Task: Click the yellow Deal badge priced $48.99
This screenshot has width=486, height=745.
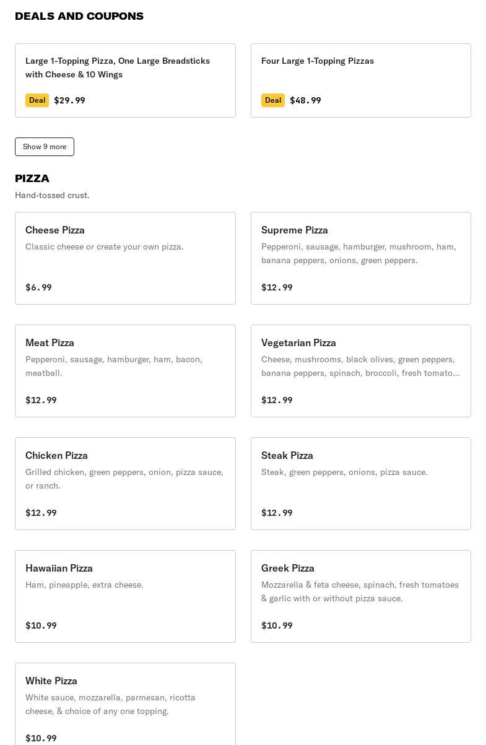Action: pos(273,100)
